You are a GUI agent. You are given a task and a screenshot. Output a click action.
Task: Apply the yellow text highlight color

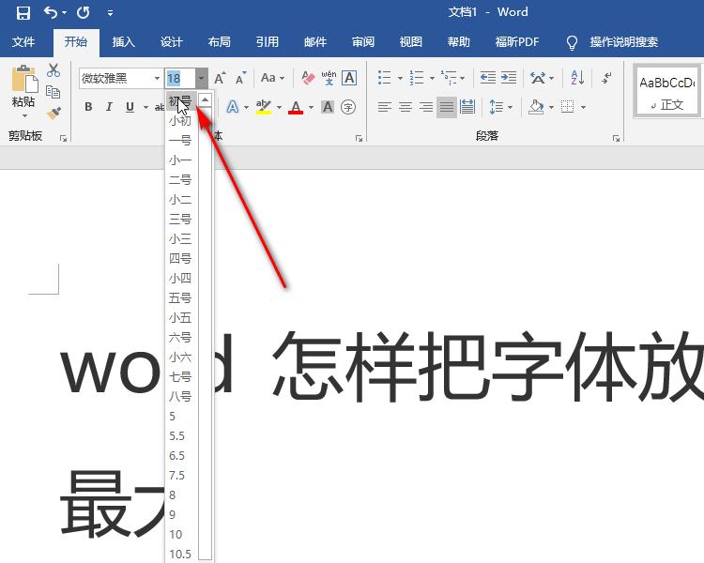pyautogui.click(x=264, y=107)
